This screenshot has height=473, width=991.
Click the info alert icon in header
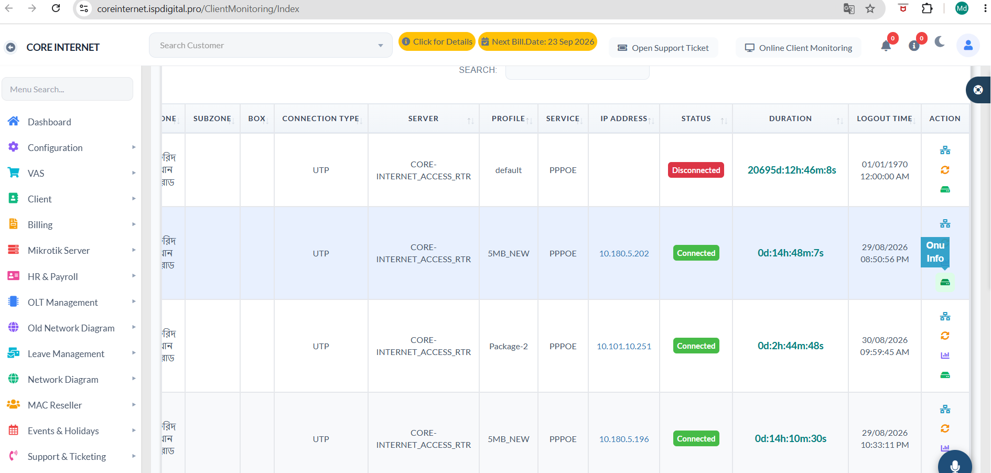tap(914, 46)
